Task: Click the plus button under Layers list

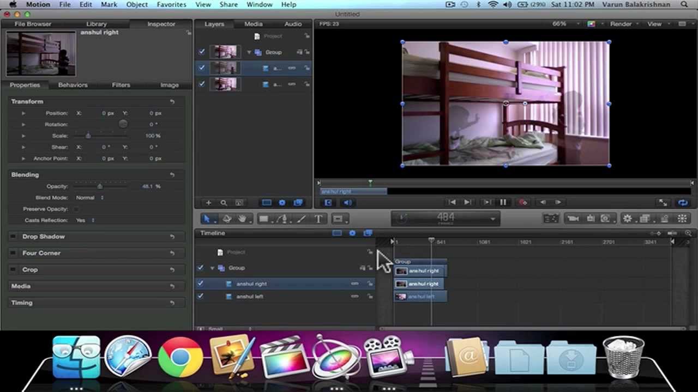Action: pos(208,203)
